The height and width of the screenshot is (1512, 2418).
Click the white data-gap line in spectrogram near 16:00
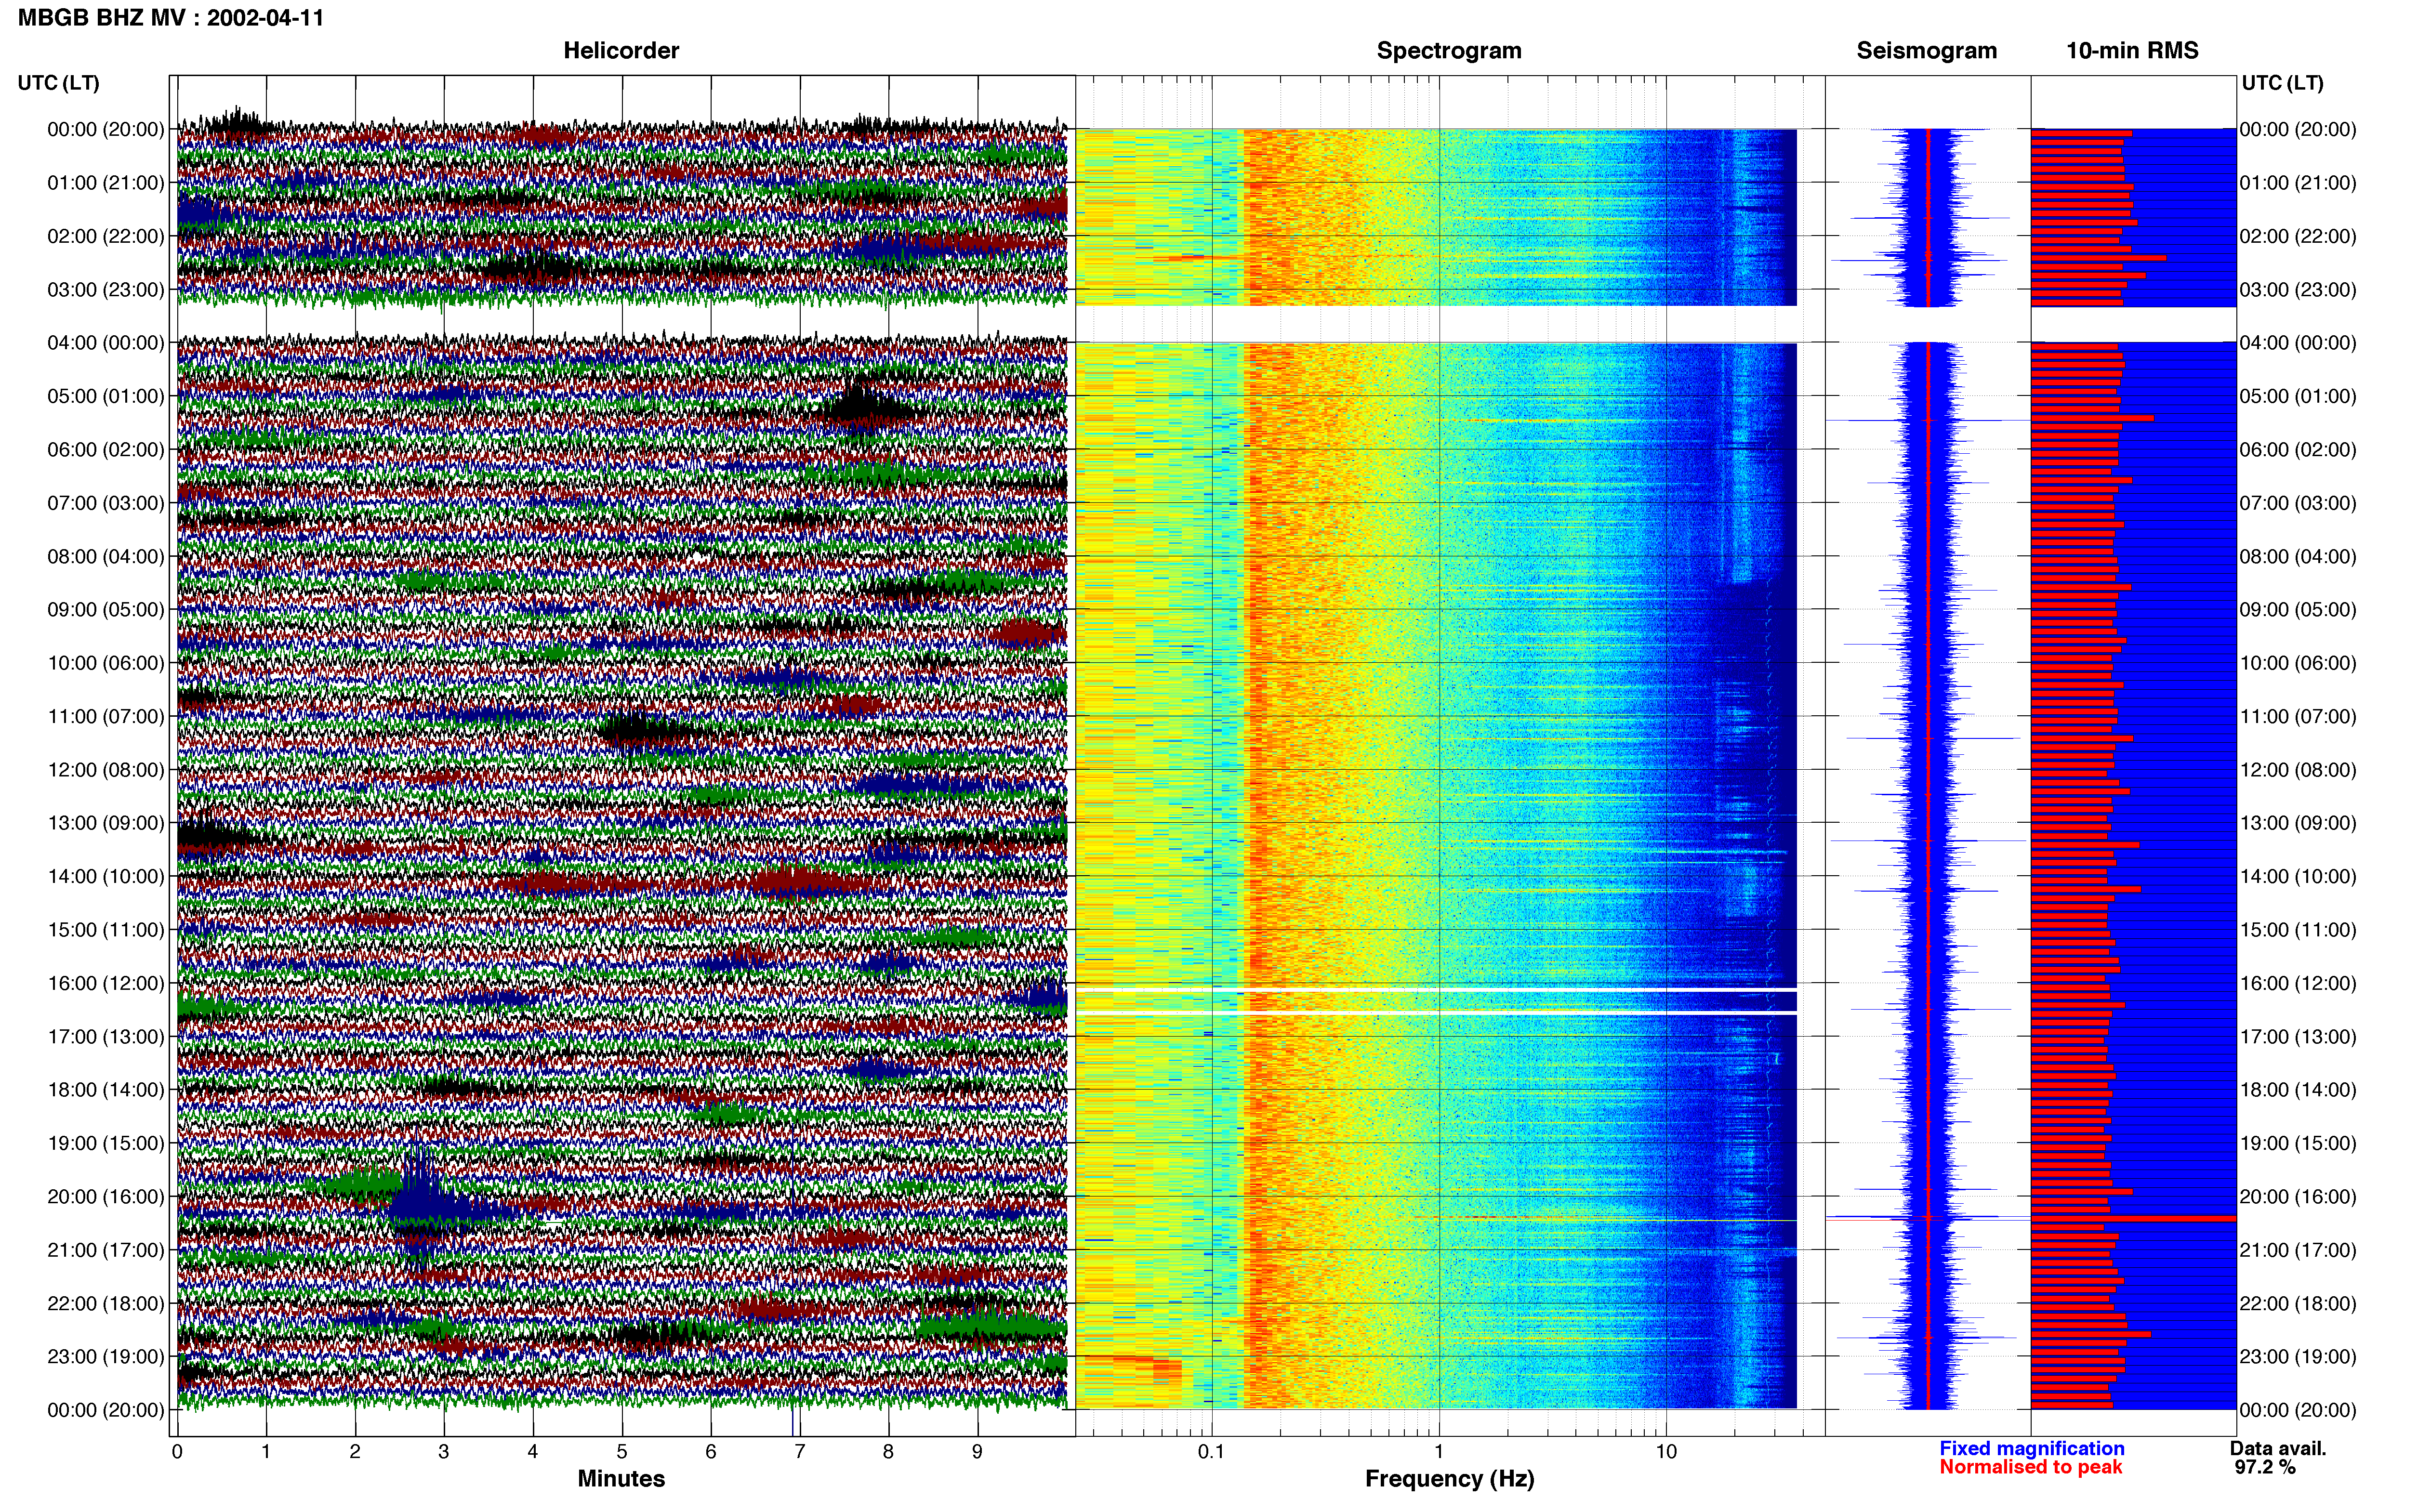coord(1436,990)
